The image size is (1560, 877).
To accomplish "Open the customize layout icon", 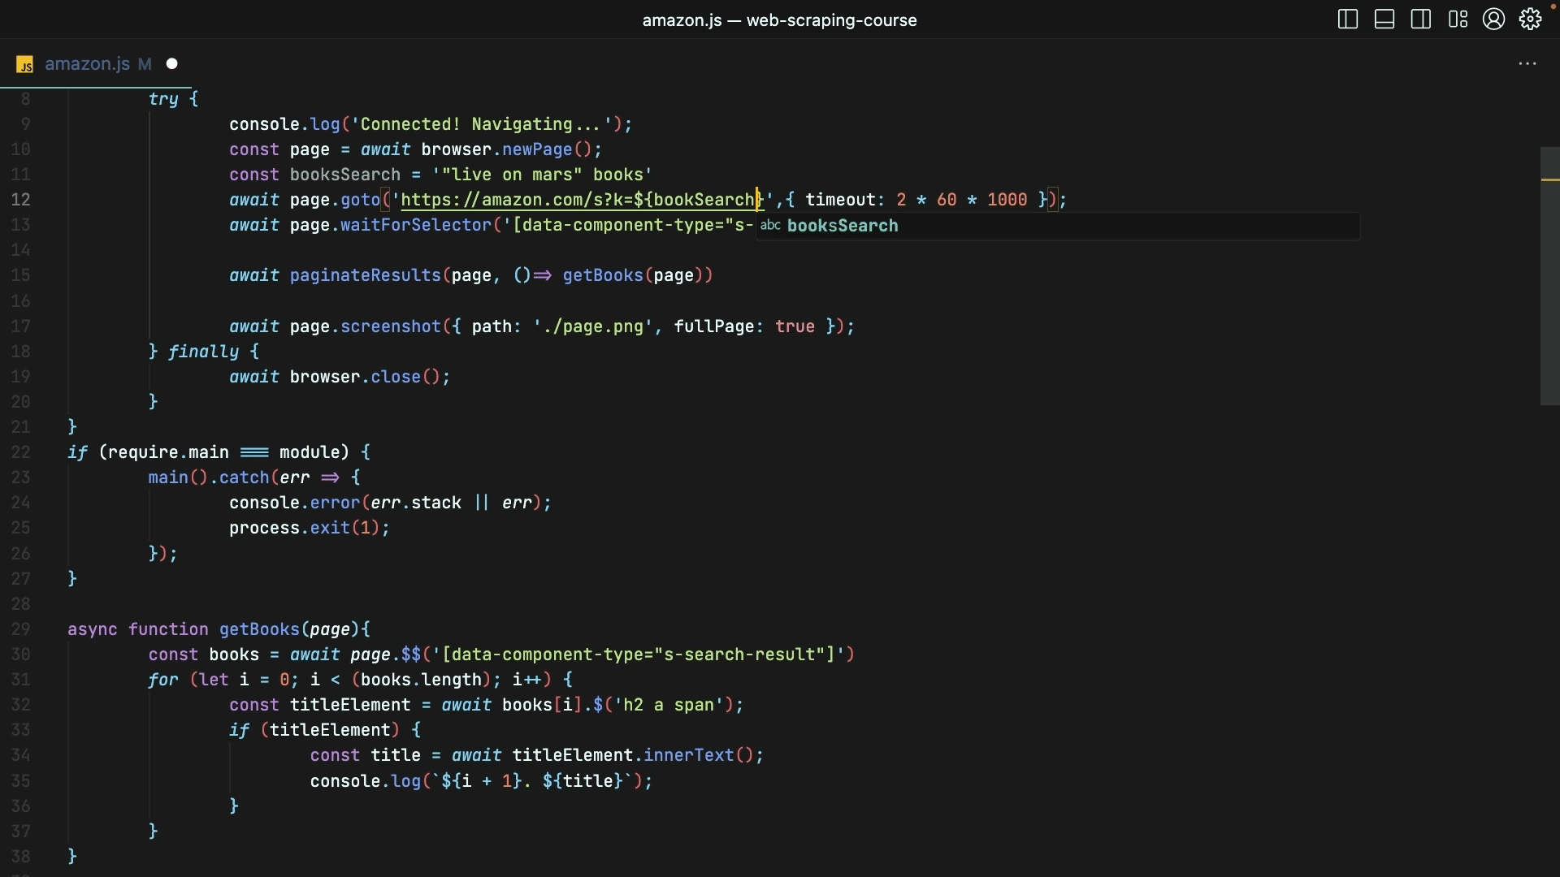I will [1458, 19].
